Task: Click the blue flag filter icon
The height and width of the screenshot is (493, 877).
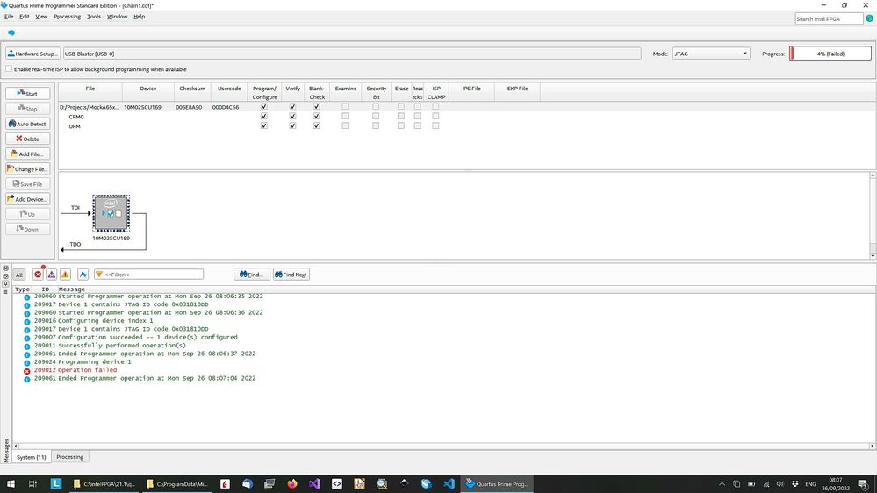Action: [x=83, y=275]
